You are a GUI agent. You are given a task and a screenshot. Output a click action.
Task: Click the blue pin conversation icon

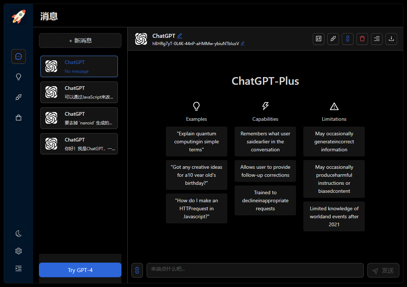[347, 39]
